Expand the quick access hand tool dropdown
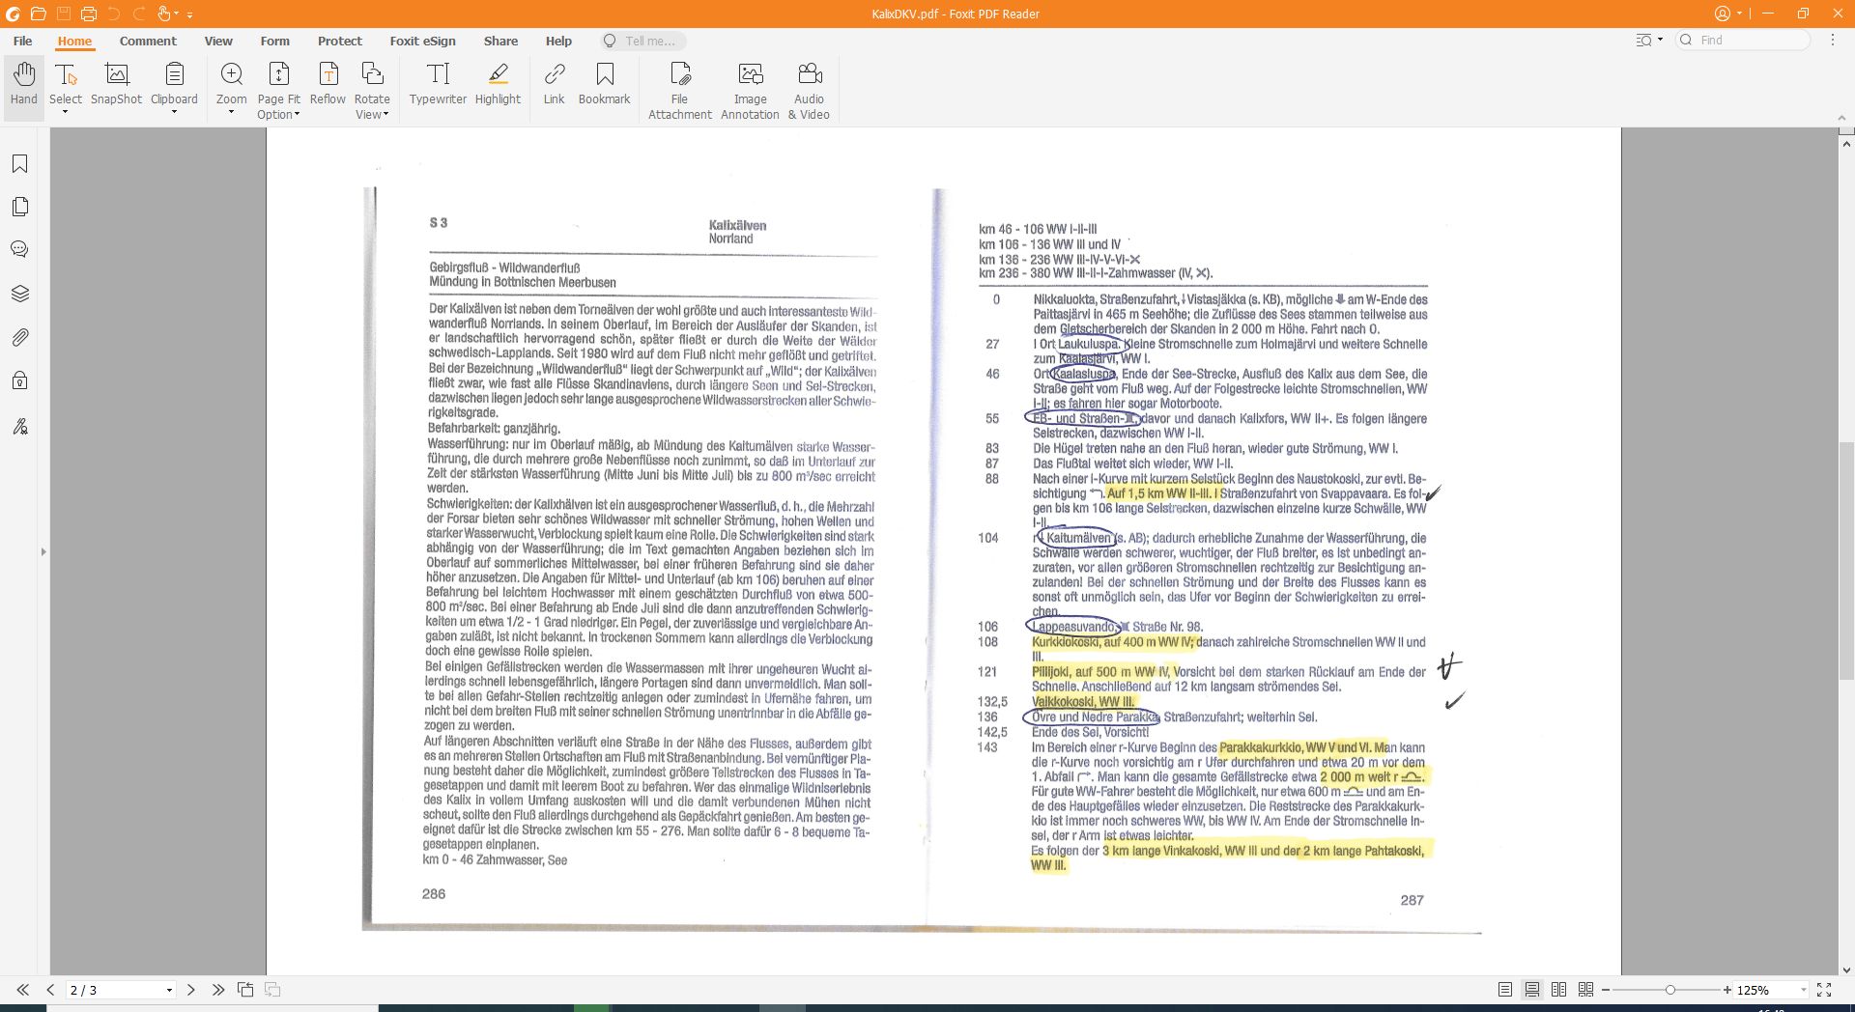 click(176, 14)
